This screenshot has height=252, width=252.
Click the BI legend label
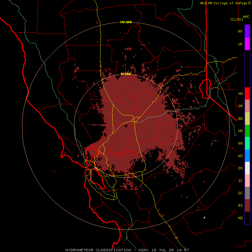click(x=240, y=206)
